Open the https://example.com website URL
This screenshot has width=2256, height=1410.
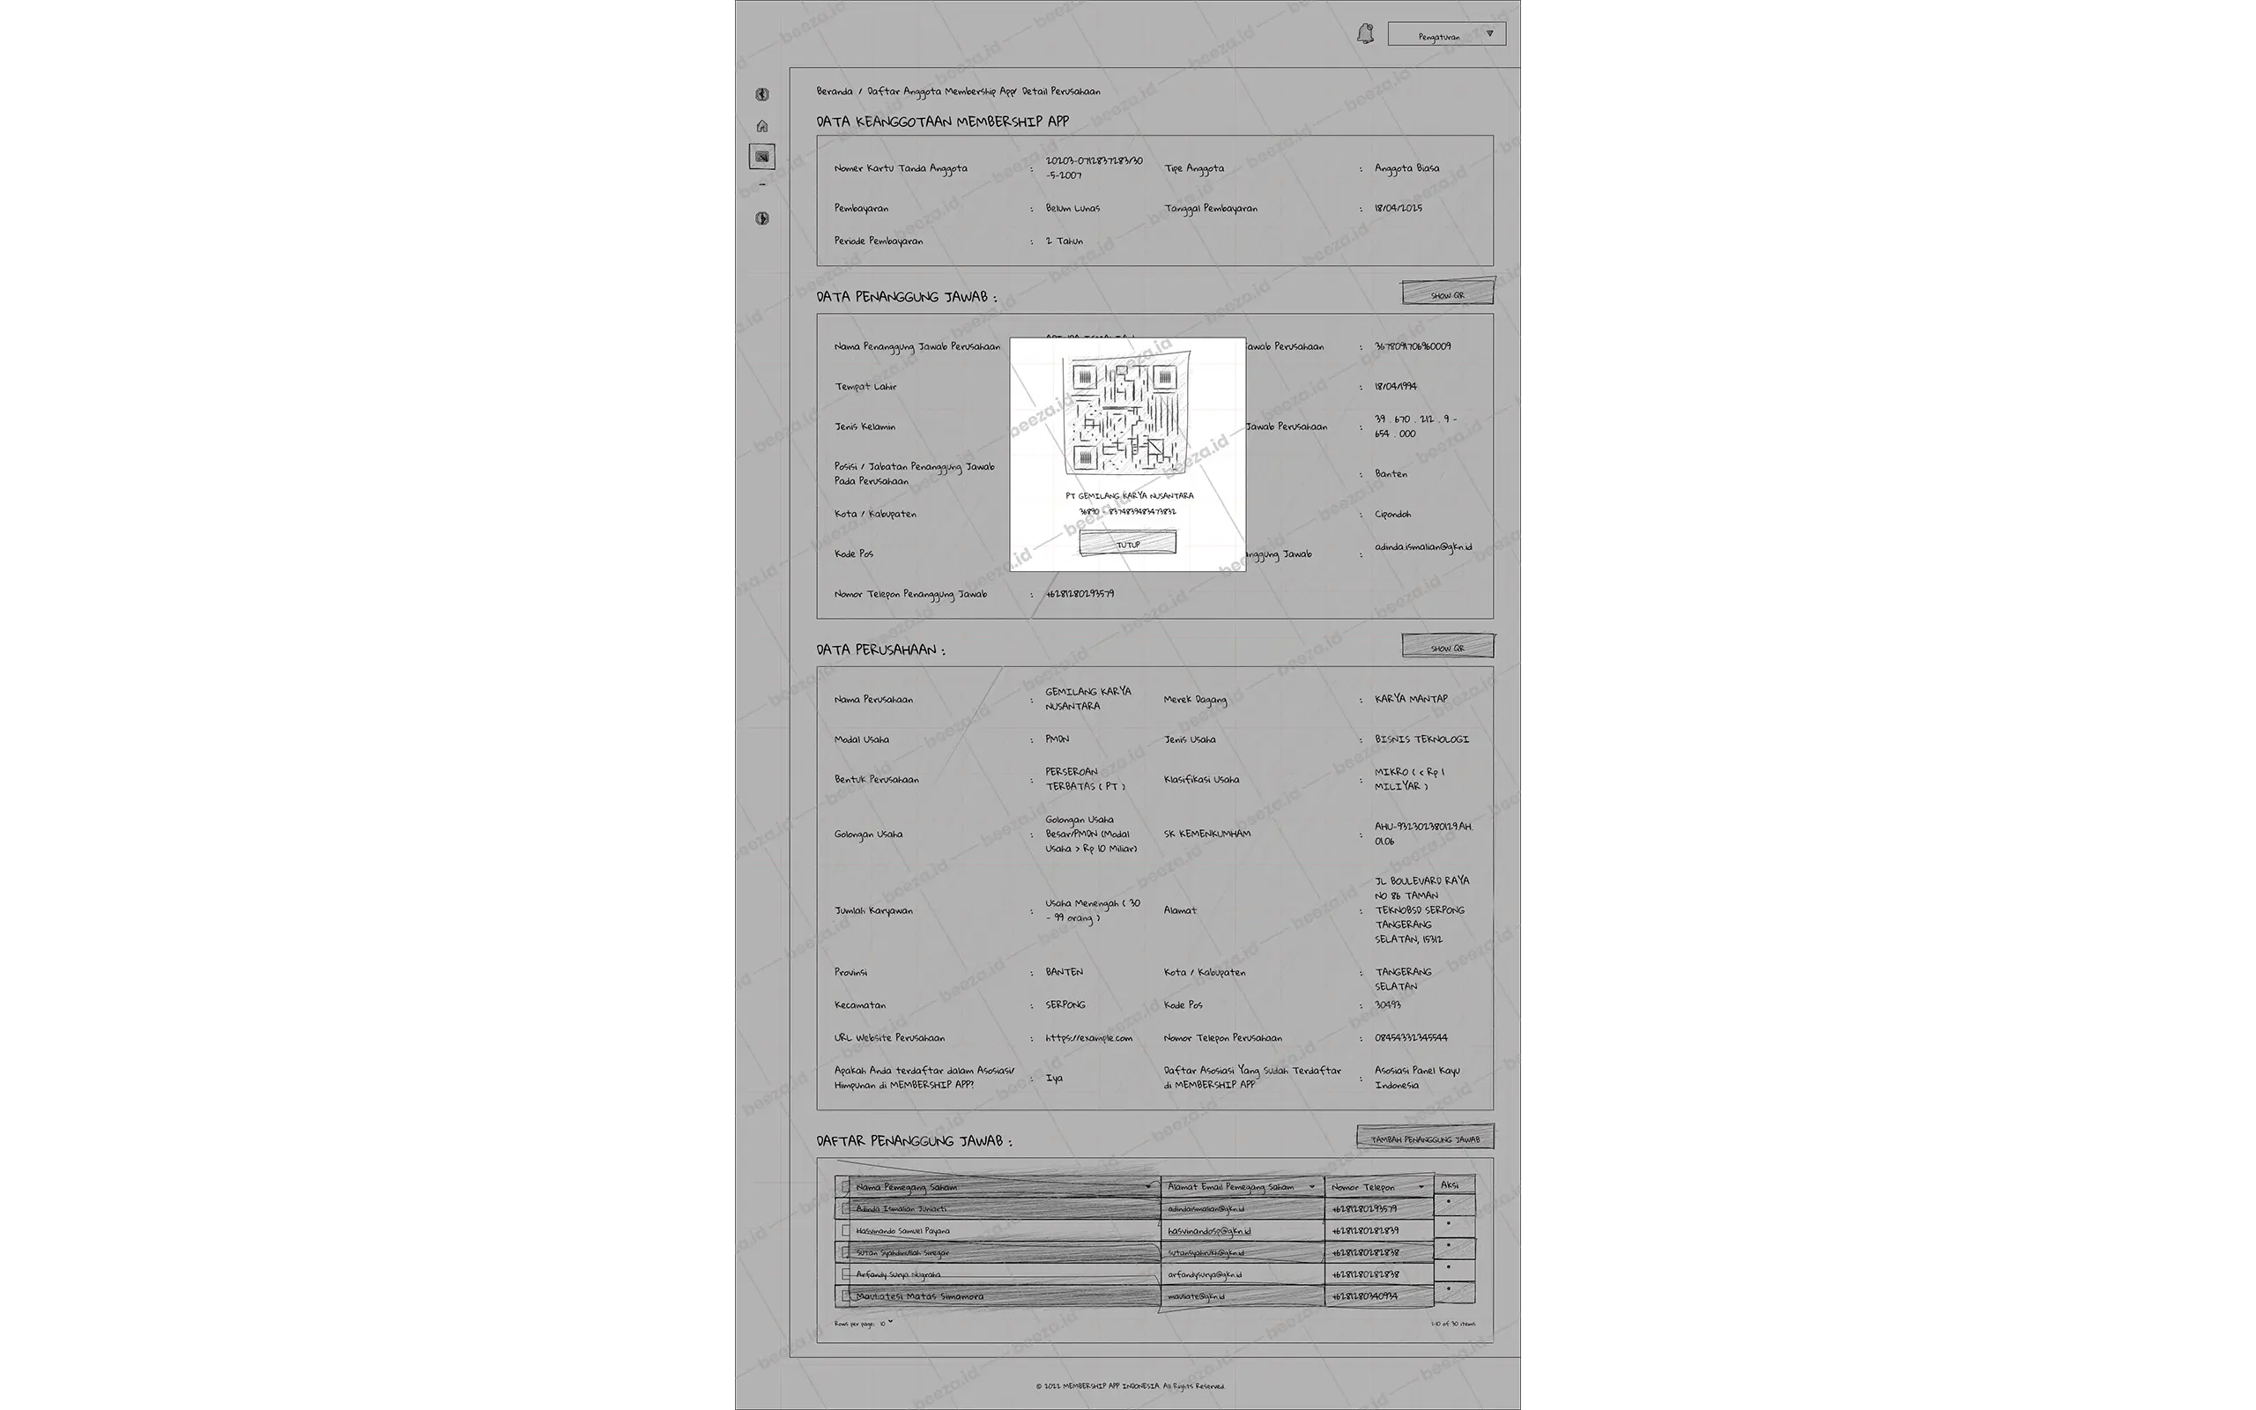pyautogui.click(x=1089, y=1038)
